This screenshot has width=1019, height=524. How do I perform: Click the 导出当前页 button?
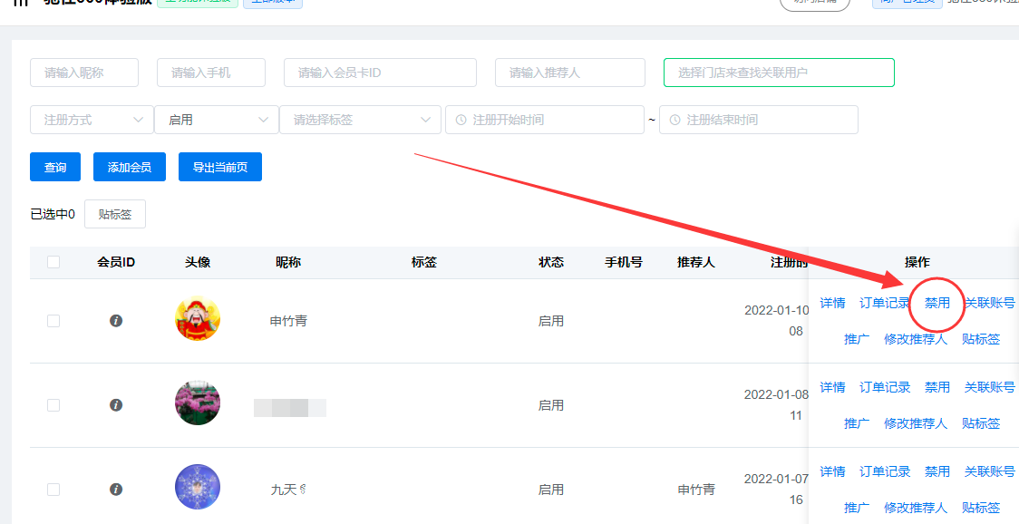pyautogui.click(x=219, y=167)
